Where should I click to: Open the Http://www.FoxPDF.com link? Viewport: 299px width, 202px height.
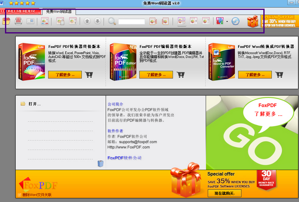tap(129, 147)
